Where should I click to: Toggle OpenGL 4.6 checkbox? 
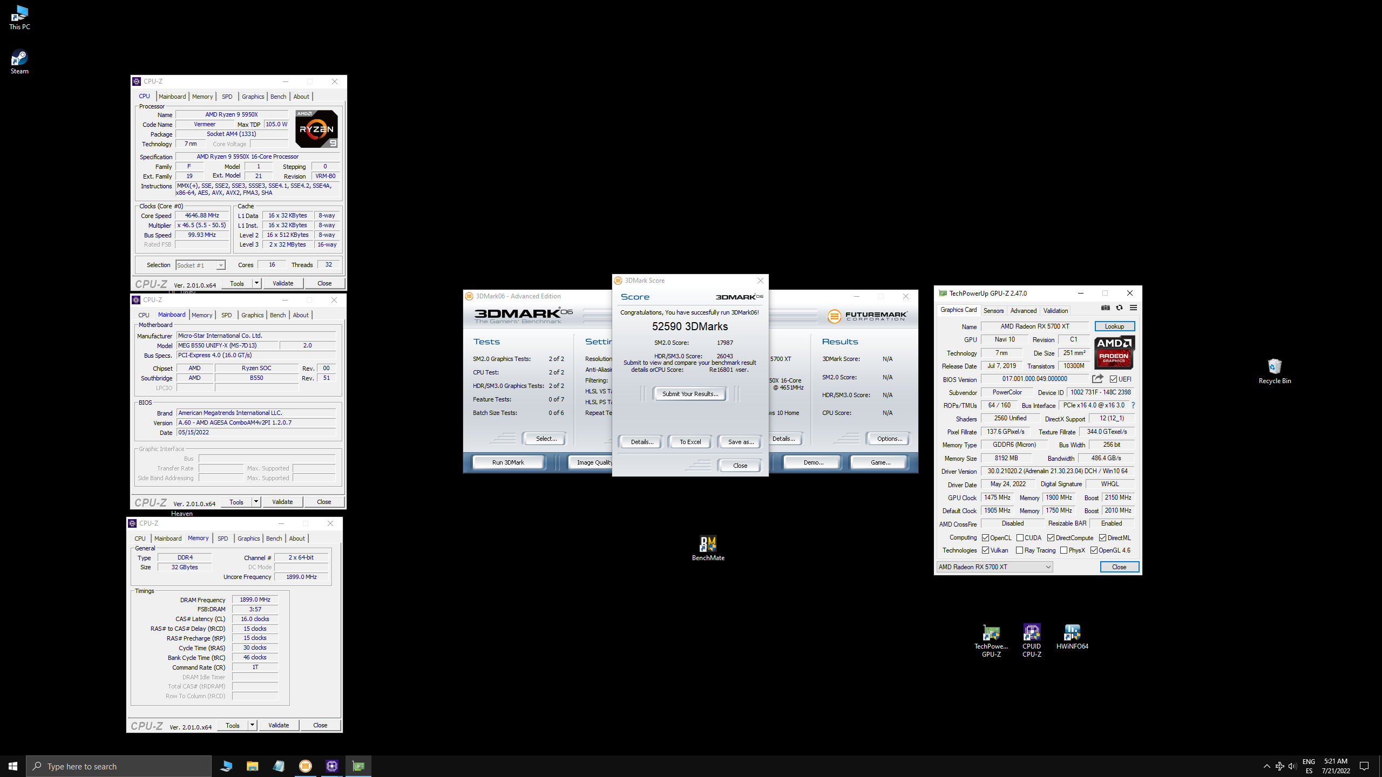pyautogui.click(x=1094, y=550)
